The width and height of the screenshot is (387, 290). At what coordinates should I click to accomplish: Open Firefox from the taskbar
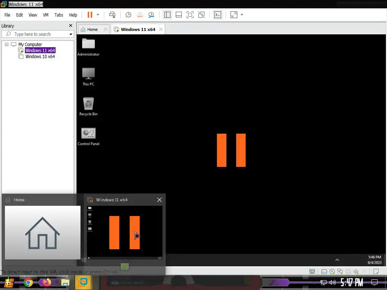click(46, 282)
